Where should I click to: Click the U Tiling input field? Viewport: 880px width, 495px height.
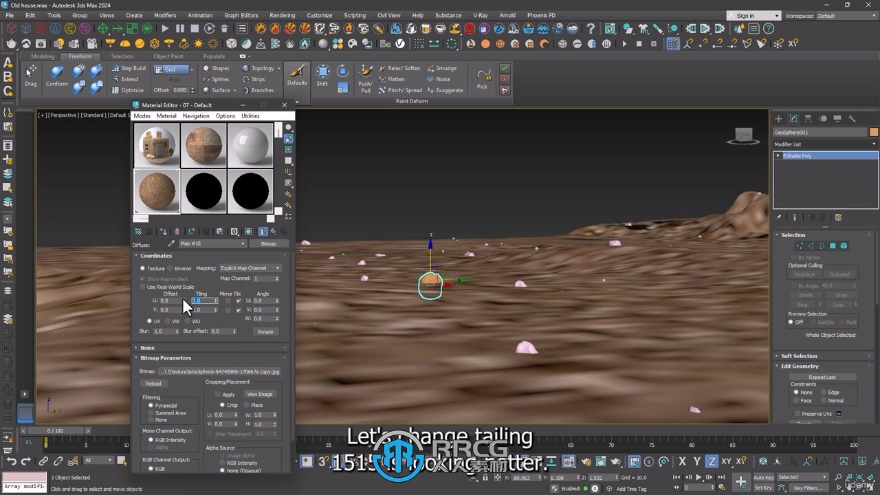(205, 300)
